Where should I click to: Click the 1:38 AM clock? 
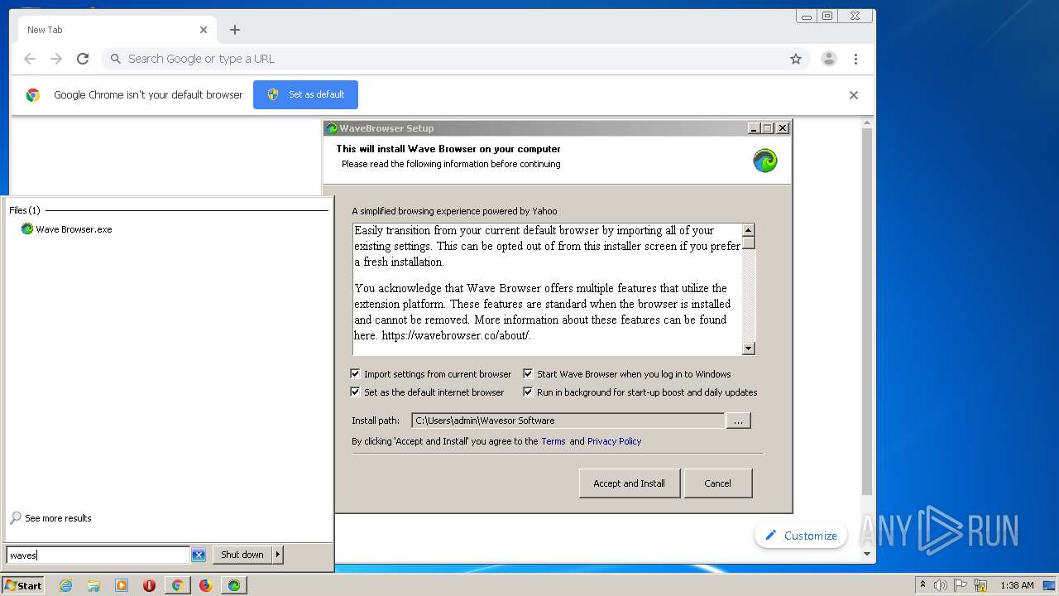[x=1017, y=585]
